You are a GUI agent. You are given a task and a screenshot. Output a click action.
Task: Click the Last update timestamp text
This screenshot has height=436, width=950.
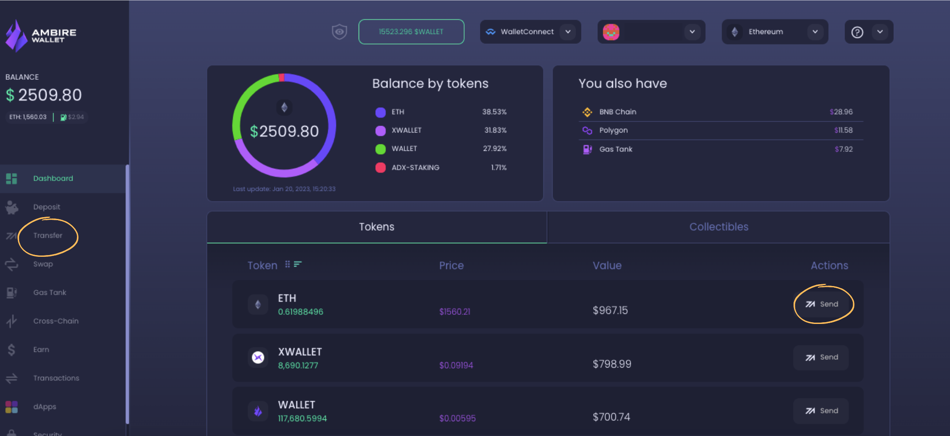tap(284, 189)
